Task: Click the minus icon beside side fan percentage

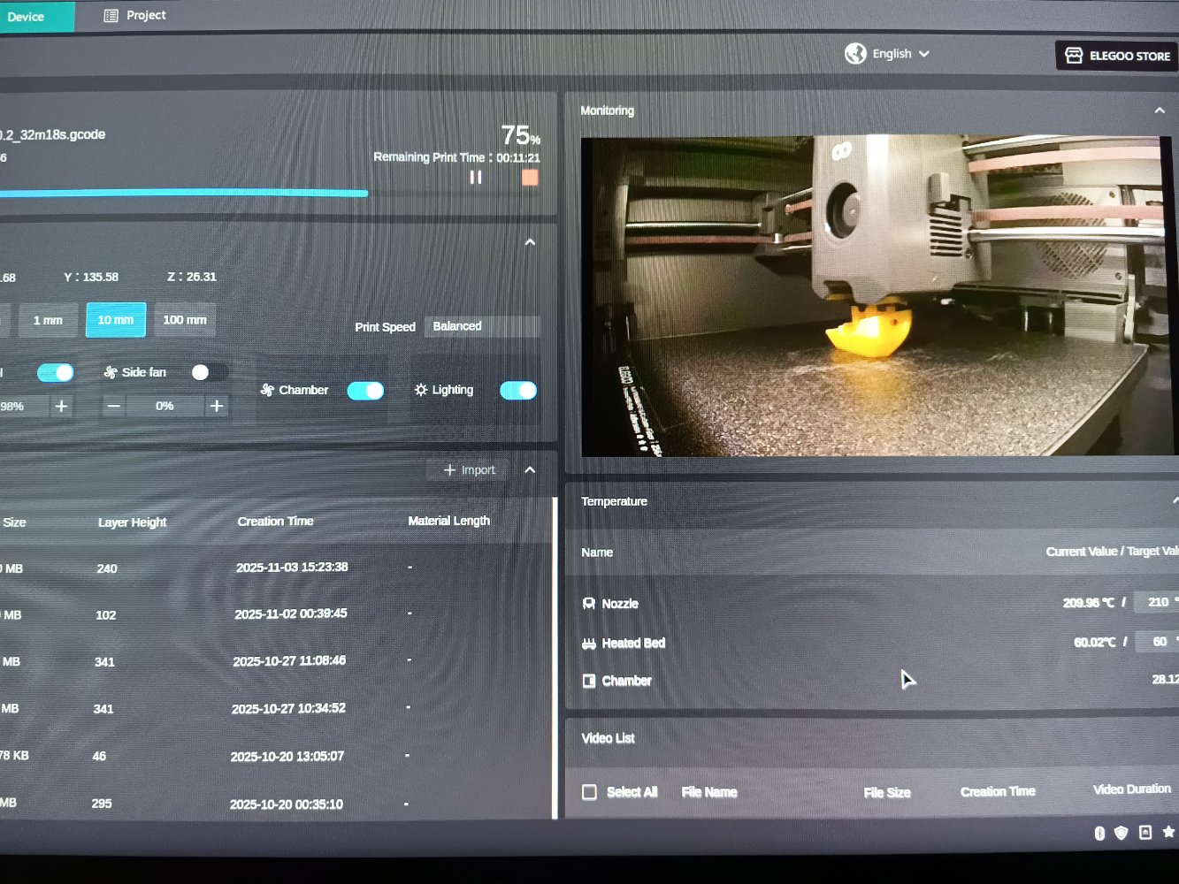Action: click(x=113, y=406)
